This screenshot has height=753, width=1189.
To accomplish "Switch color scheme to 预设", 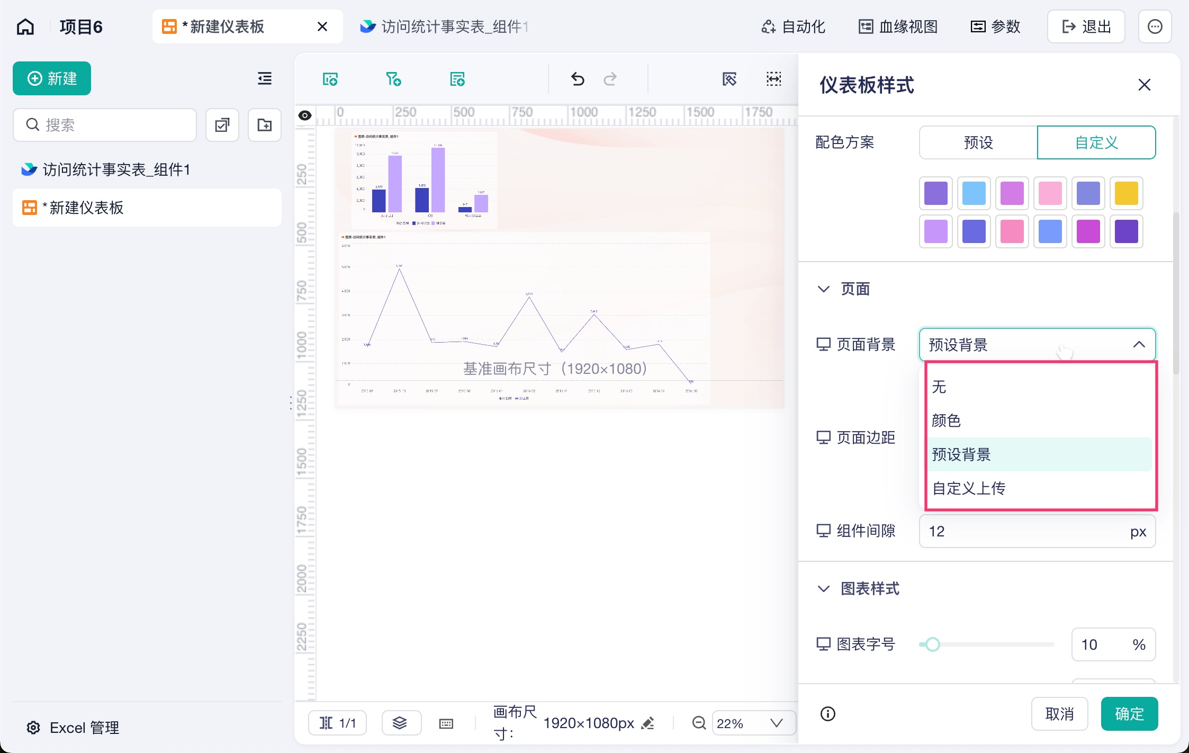I will pyautogui.click(x=978, y=142).
